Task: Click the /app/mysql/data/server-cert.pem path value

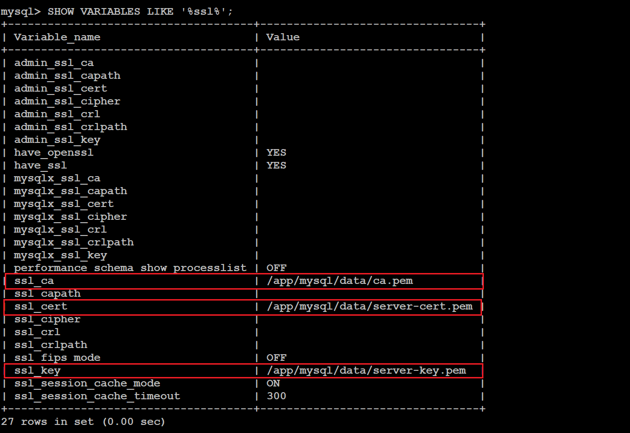Action: click(370, 306)
